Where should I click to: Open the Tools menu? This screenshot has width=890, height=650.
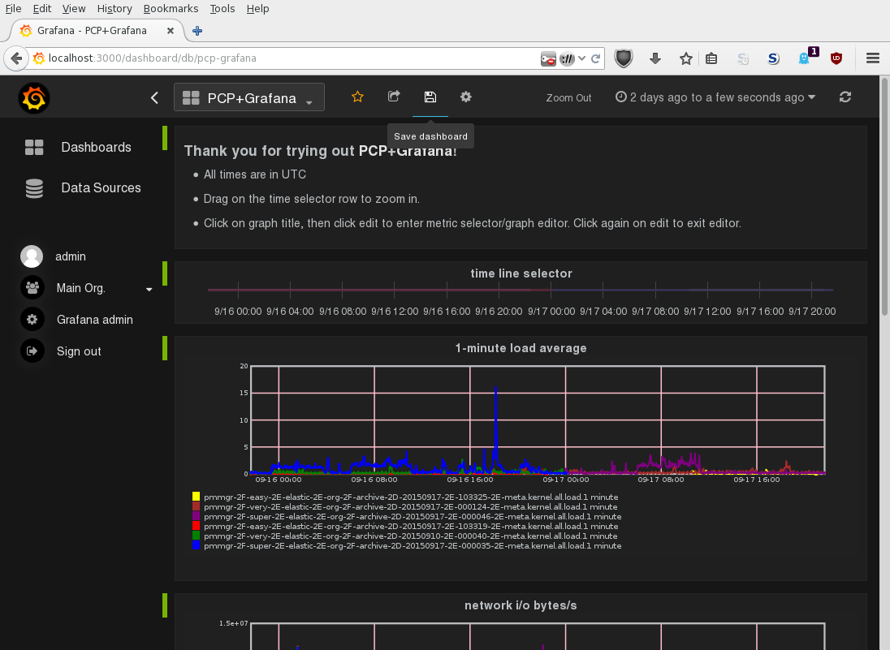click(x=222, y=8)
